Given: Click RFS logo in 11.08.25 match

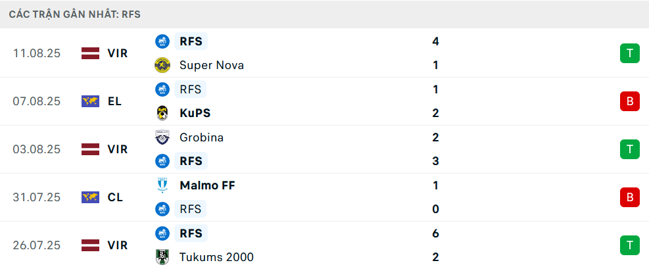Looking at the screenshot, I should [162, 41].
